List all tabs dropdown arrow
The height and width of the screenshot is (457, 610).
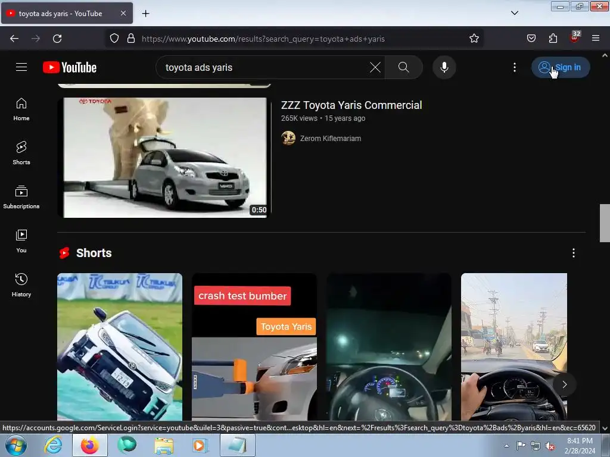pos(514,13)
